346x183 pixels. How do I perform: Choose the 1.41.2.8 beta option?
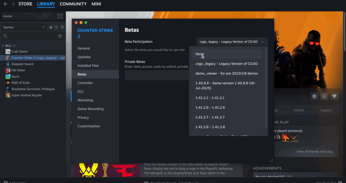[x=227, y=127]
